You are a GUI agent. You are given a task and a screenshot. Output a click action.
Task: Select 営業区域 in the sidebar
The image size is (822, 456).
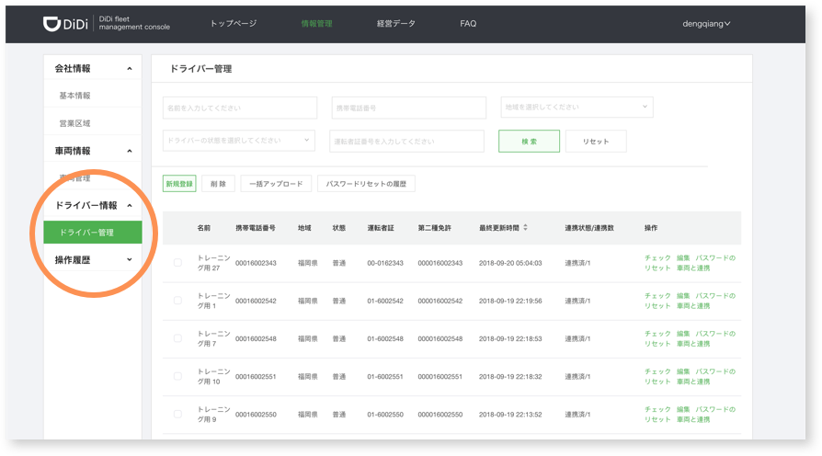74,123
